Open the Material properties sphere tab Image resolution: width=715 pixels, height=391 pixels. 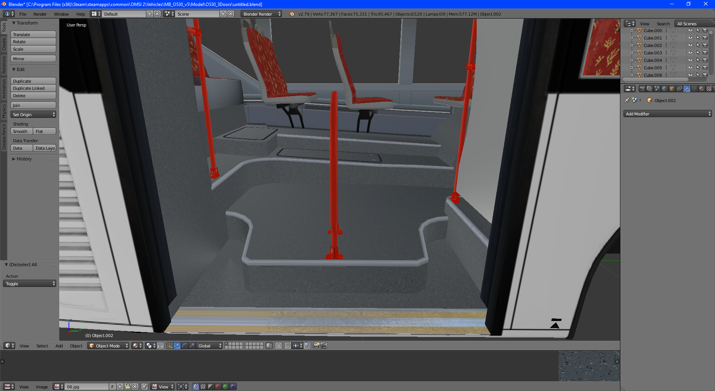(x=702, y=89)
